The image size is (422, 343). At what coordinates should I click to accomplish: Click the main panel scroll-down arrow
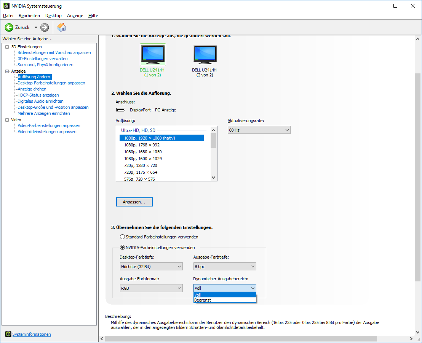[417, 332]
